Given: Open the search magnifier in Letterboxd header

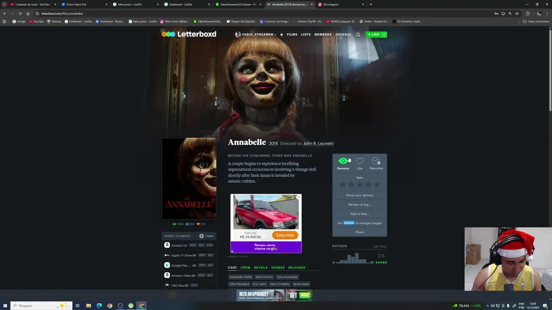Looking at the screenshot, I should [358, 34].
